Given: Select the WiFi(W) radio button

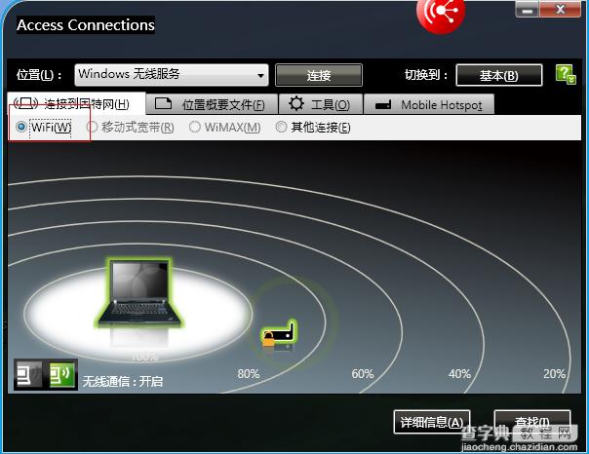Looking at the screenshot, I should click(44, 127).
